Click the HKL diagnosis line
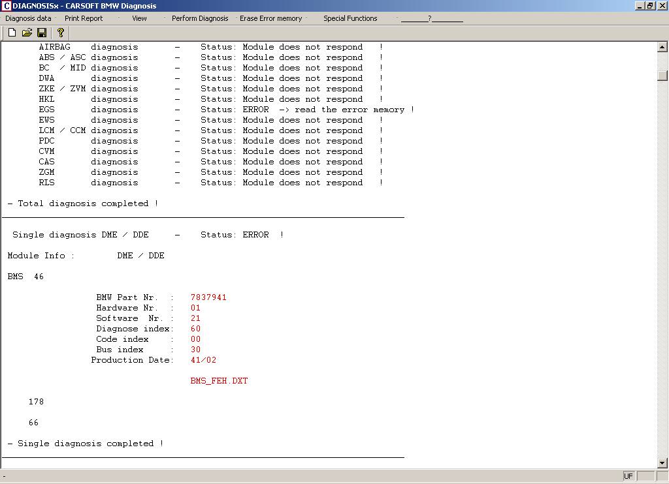Screen dimensions: 669x484 point(211,99)
